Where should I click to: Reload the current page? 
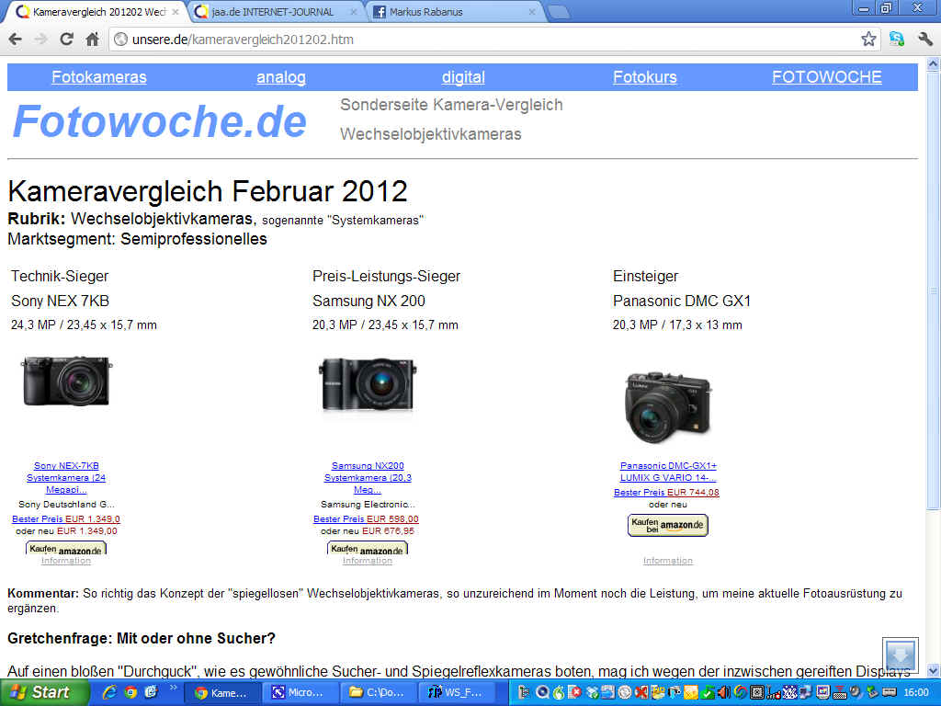66,40
